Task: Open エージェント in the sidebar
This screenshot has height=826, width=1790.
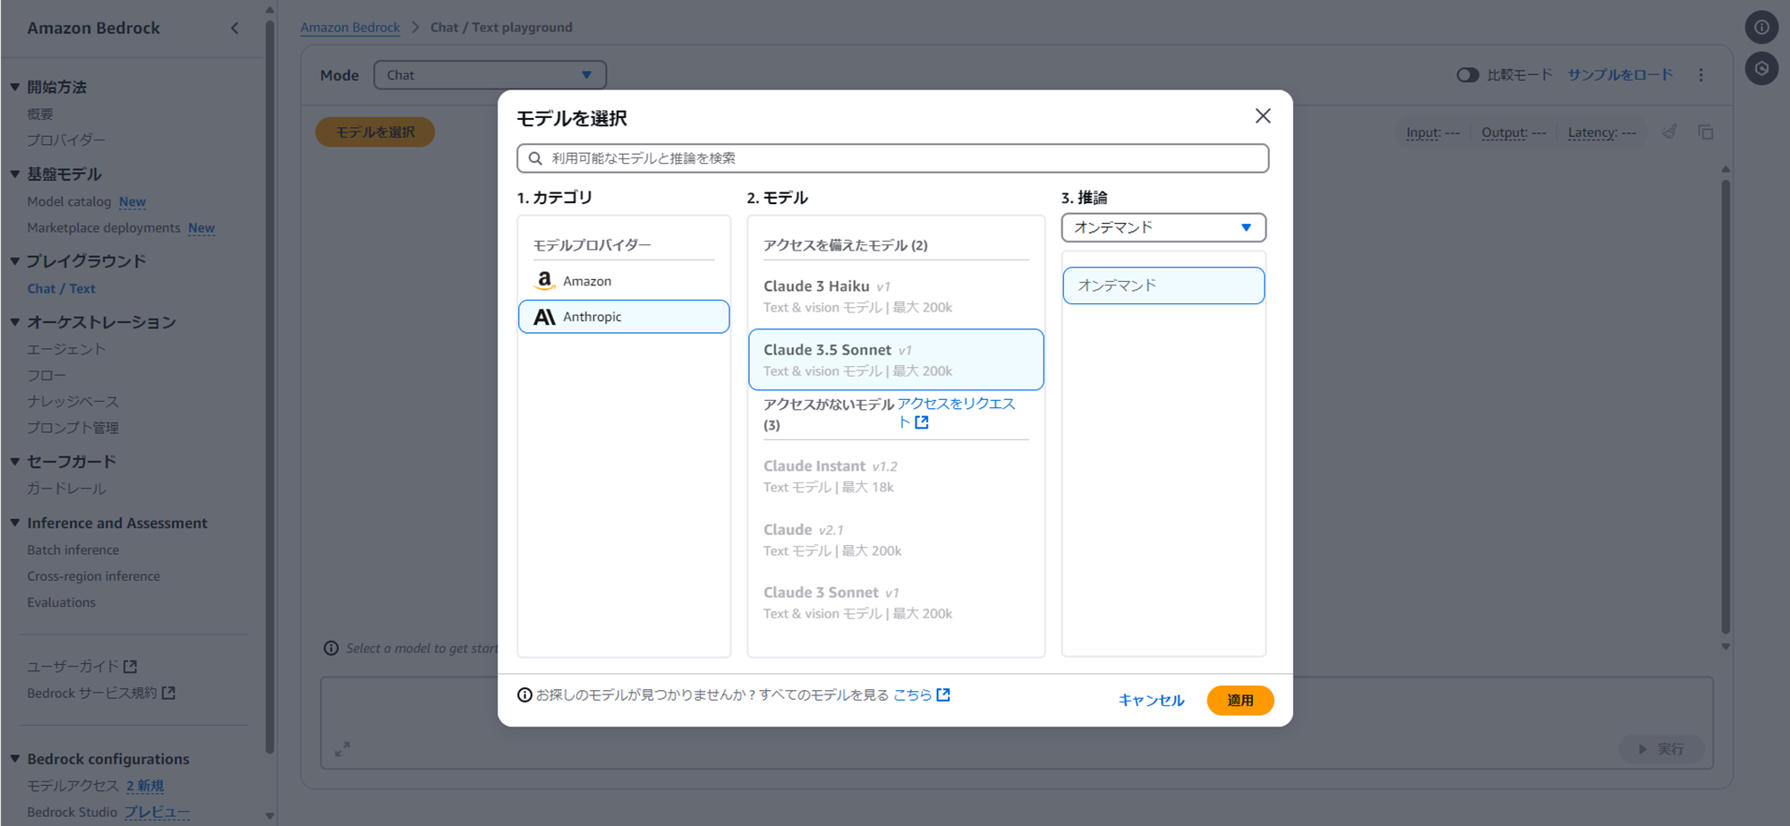Action: pos(66,349)
